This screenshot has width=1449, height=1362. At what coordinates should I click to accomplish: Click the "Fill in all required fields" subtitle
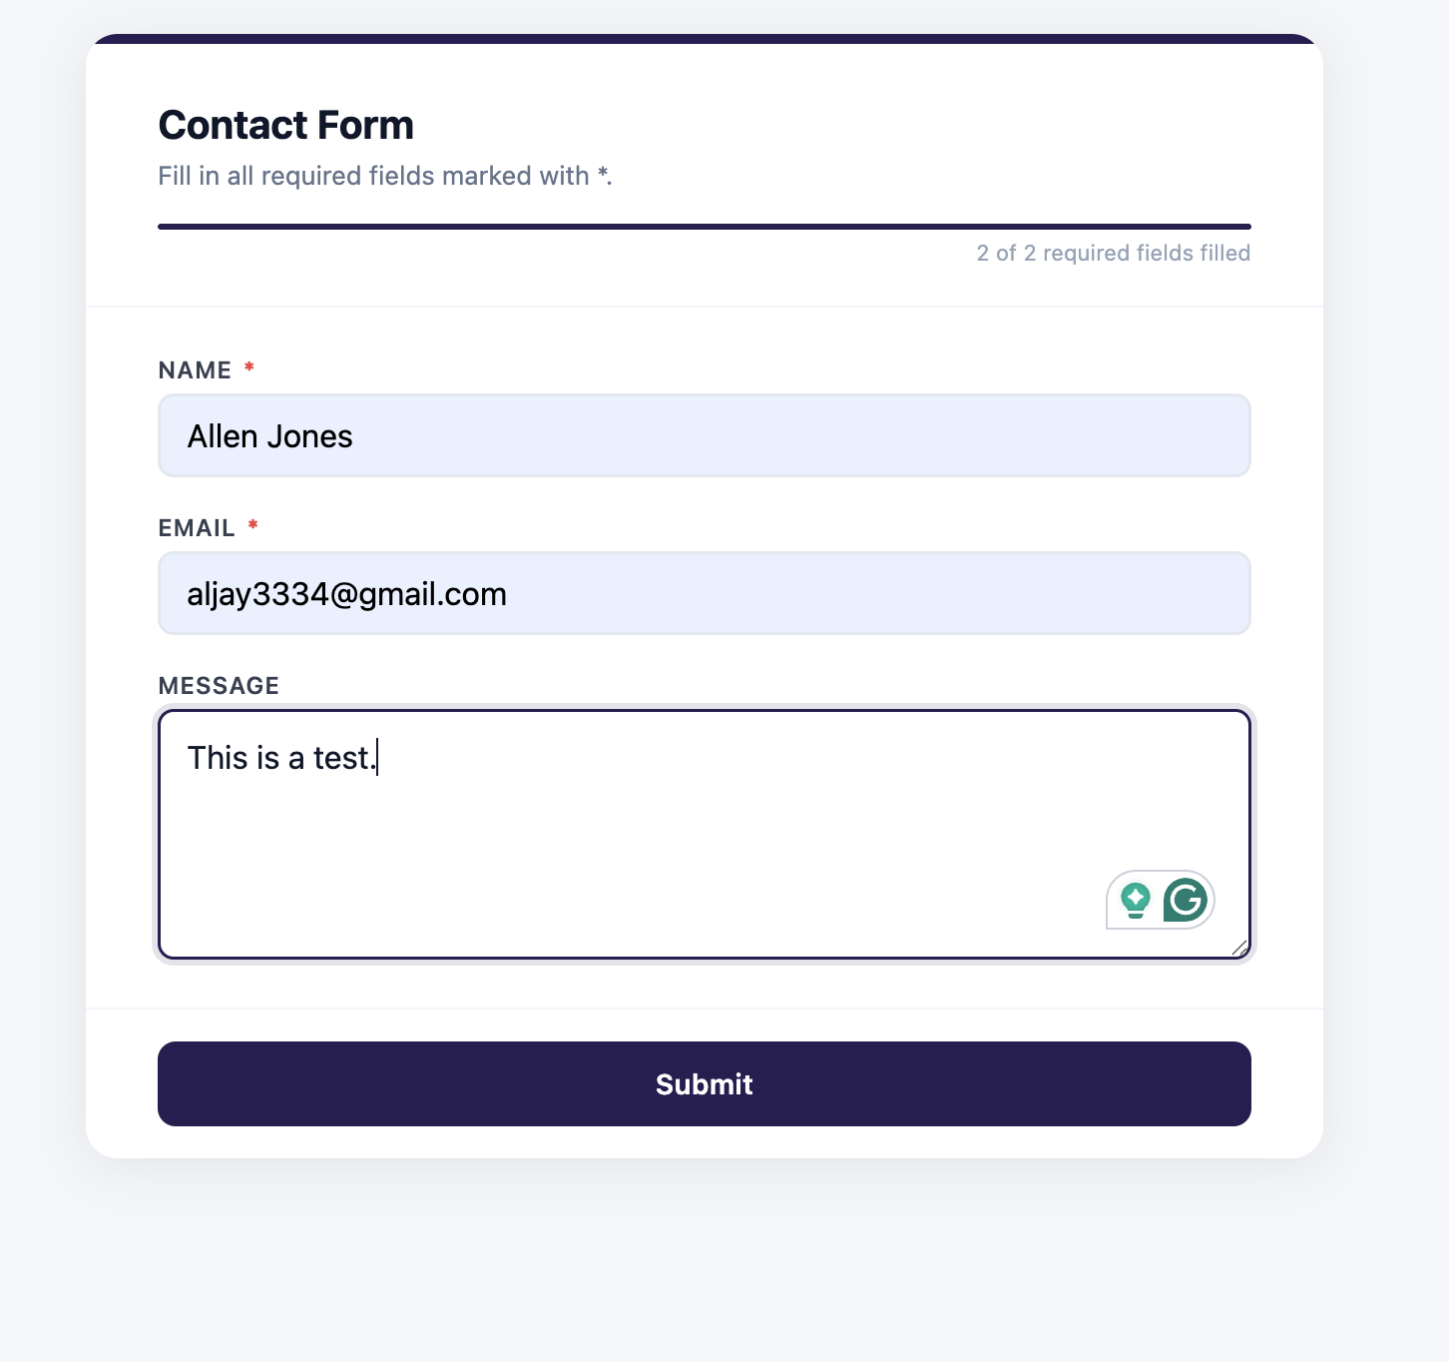coord(384,176)
